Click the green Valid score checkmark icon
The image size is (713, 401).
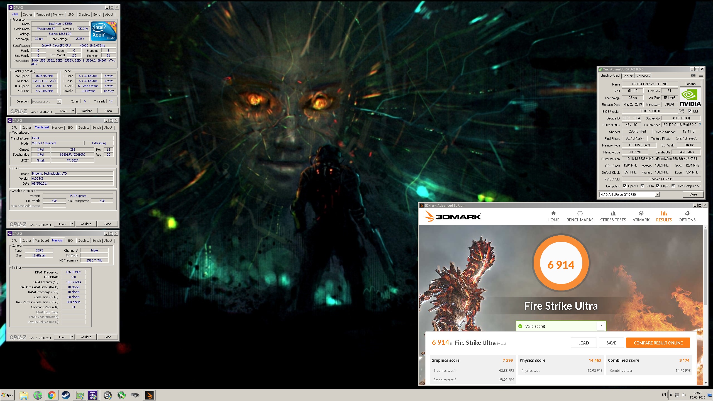click(x=520, y=326)
